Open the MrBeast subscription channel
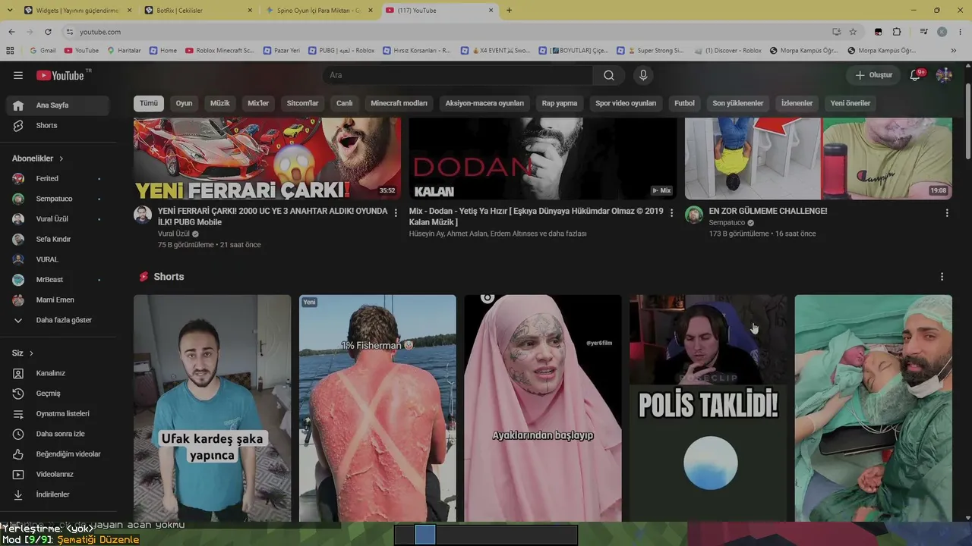Viewport: 972px width, 546px height. pos(58,280)
